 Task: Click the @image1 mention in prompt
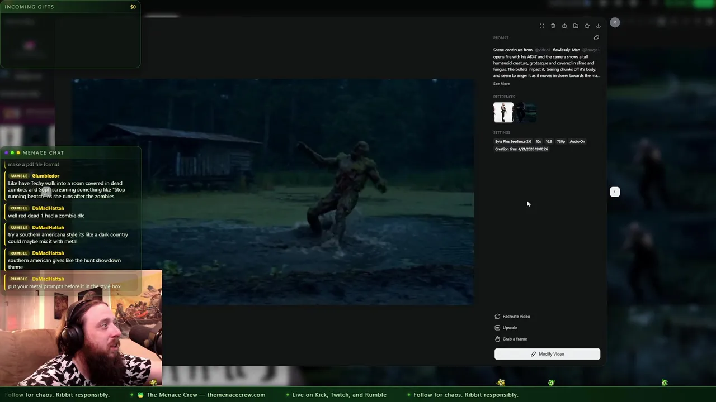point(591,50)
